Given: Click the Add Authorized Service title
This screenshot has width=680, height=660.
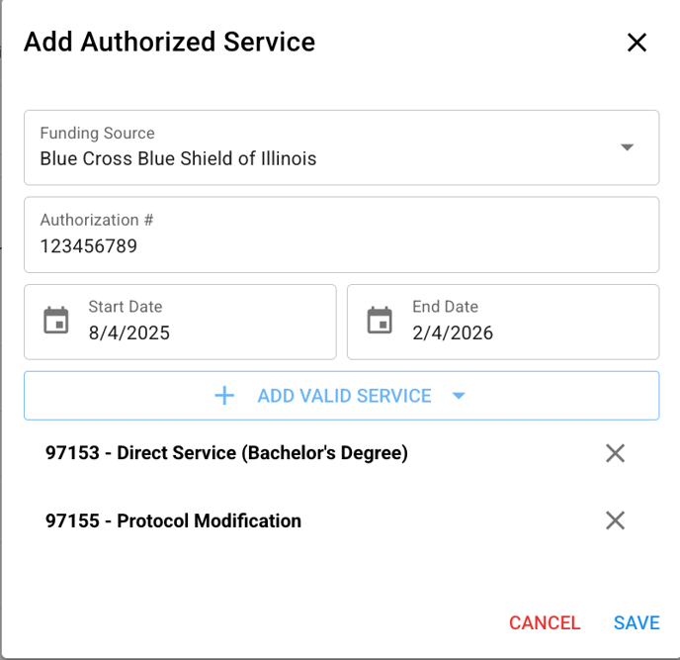Looking at the screenshot, I should click(x=170, y=43).
